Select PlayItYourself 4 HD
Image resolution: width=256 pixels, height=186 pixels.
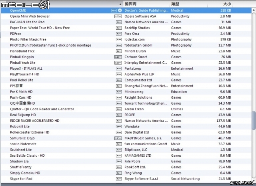tap(126, 74)
